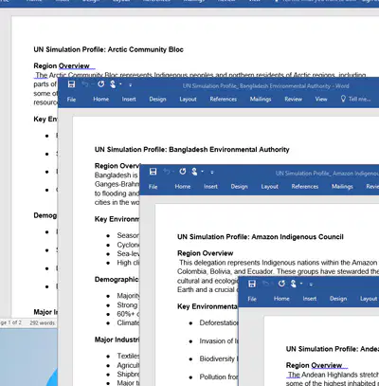Click Tell me lightbulb in Bangladesh window
The image size is (379, 386).
point(343,99)
